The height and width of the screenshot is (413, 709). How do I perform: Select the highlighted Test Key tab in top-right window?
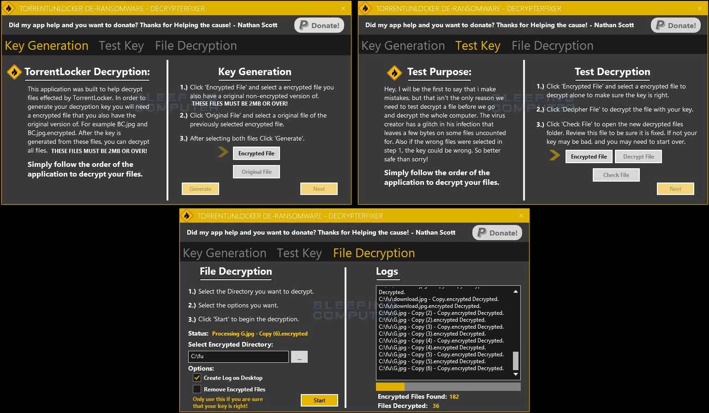(478, 46)
